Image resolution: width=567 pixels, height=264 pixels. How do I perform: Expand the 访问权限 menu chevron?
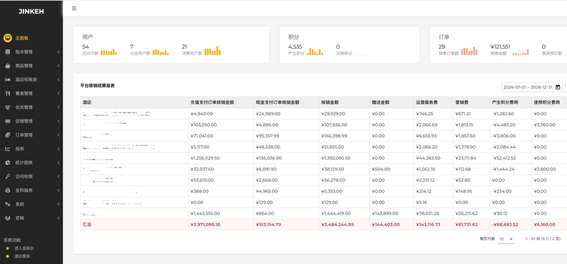pos(58,177)
